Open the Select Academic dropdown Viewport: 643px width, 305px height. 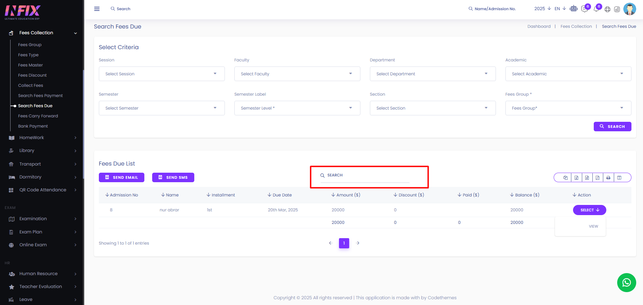[568, 74]
